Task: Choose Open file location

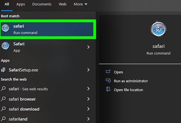Action: pos(128,90)
